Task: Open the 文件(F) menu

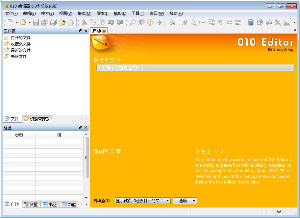Action: pos(11,13)
